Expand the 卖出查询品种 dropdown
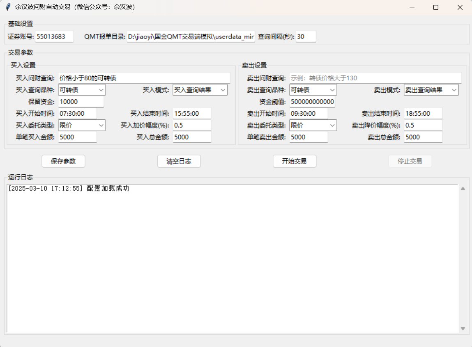The height and width of the screenshot is (347, 472). pos(313,90)
